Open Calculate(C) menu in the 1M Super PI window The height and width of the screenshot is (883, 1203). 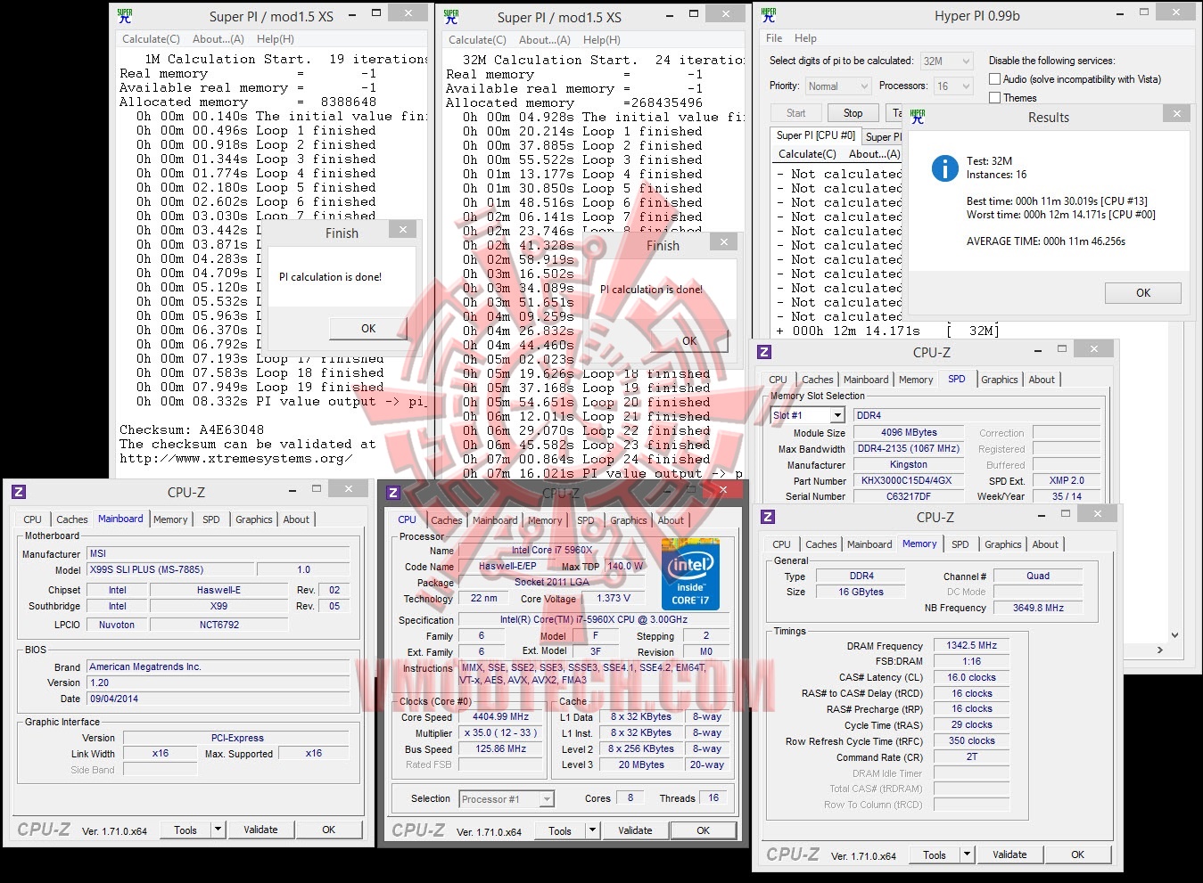(151, 39)
